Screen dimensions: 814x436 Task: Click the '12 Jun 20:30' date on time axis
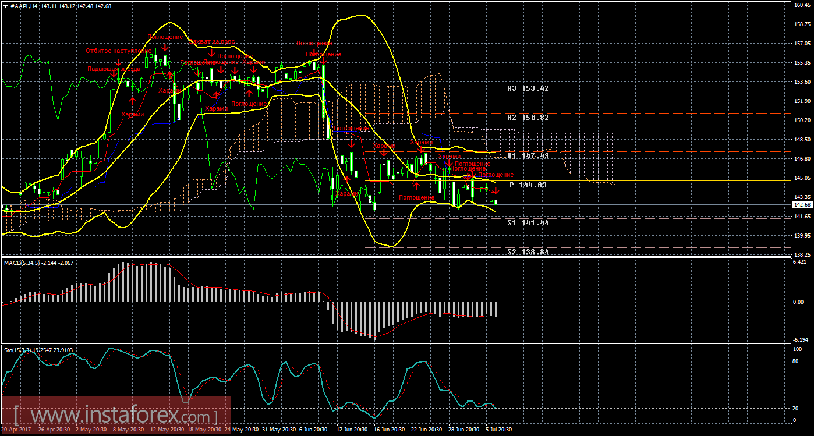pyautogui.click(x=351, y=429)
